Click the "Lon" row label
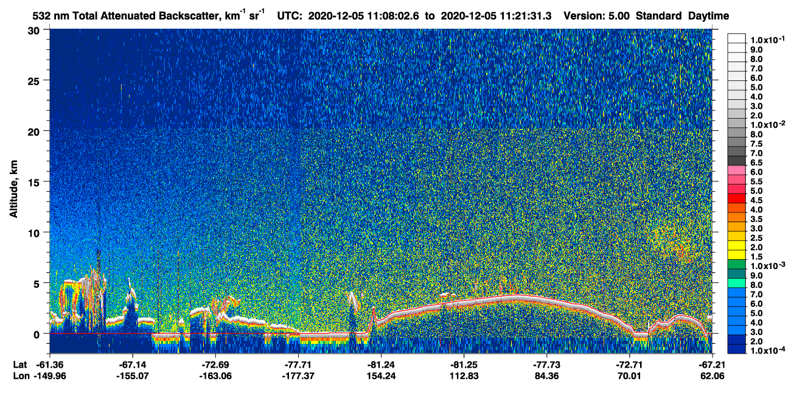The height and width of the screenshot is (406, 791). point(20,376)
